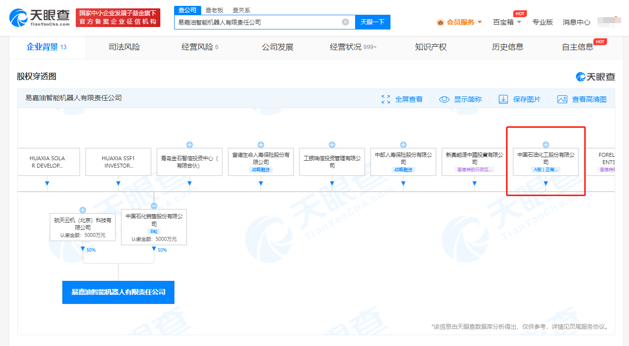Clear the search box with the X
The height and width of the screenshot is (346, 629).
[345, 22]
